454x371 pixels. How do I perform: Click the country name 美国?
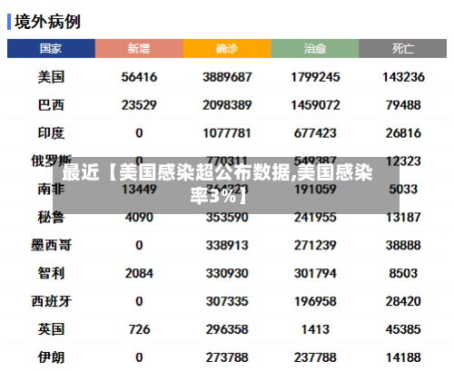pyautogui.click(x=51, y=77)
